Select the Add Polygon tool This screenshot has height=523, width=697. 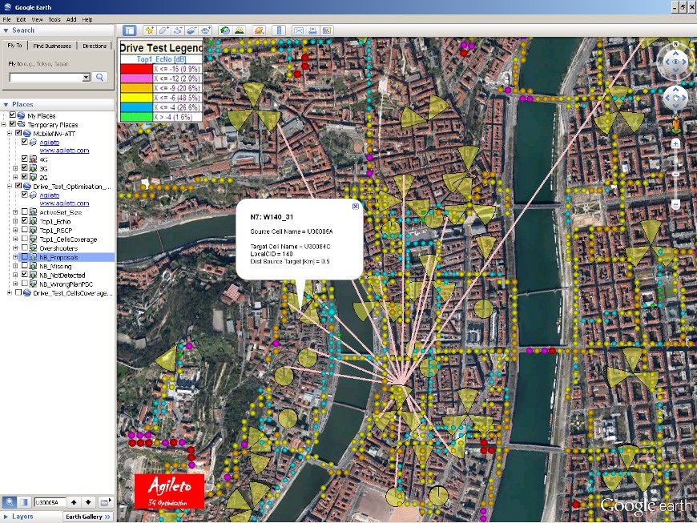click(x=163, y=30)
